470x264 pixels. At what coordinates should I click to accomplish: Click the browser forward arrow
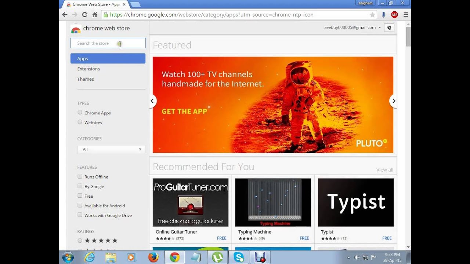point(75,15)
